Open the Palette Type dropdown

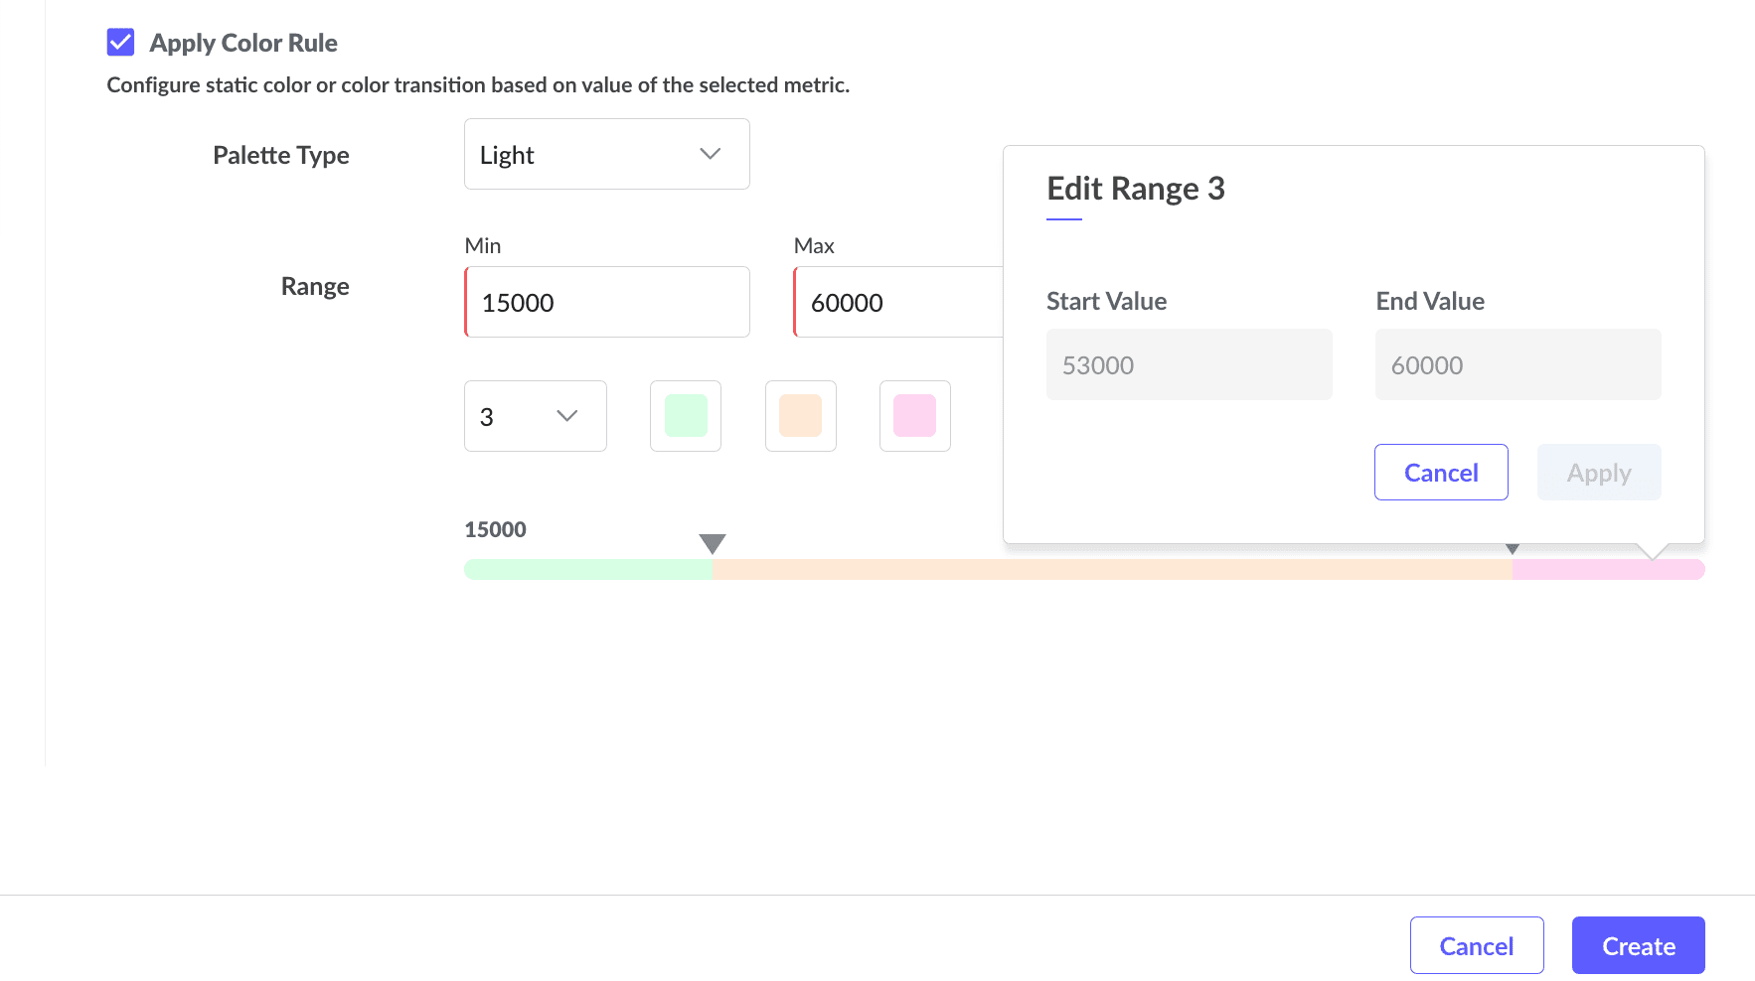[x=606, y=154]
